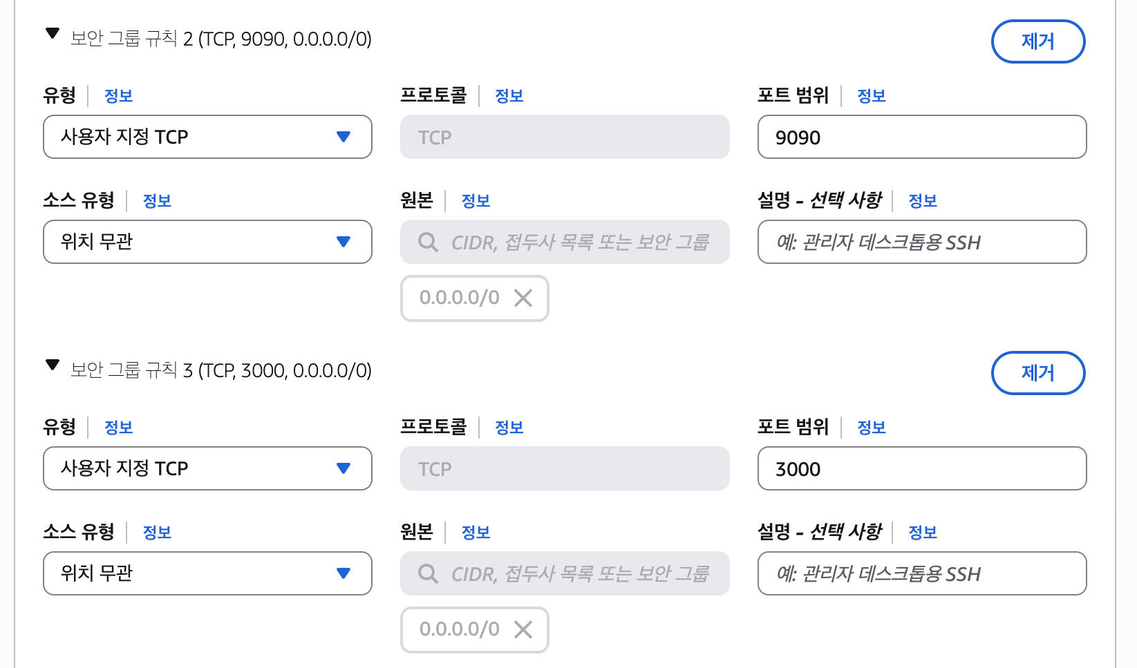Image resolution: width=1137 pixels, height=668 pixels.
Task: Open 소스 유형 dropdown for rule 2
Action: (x=207, y=242)
